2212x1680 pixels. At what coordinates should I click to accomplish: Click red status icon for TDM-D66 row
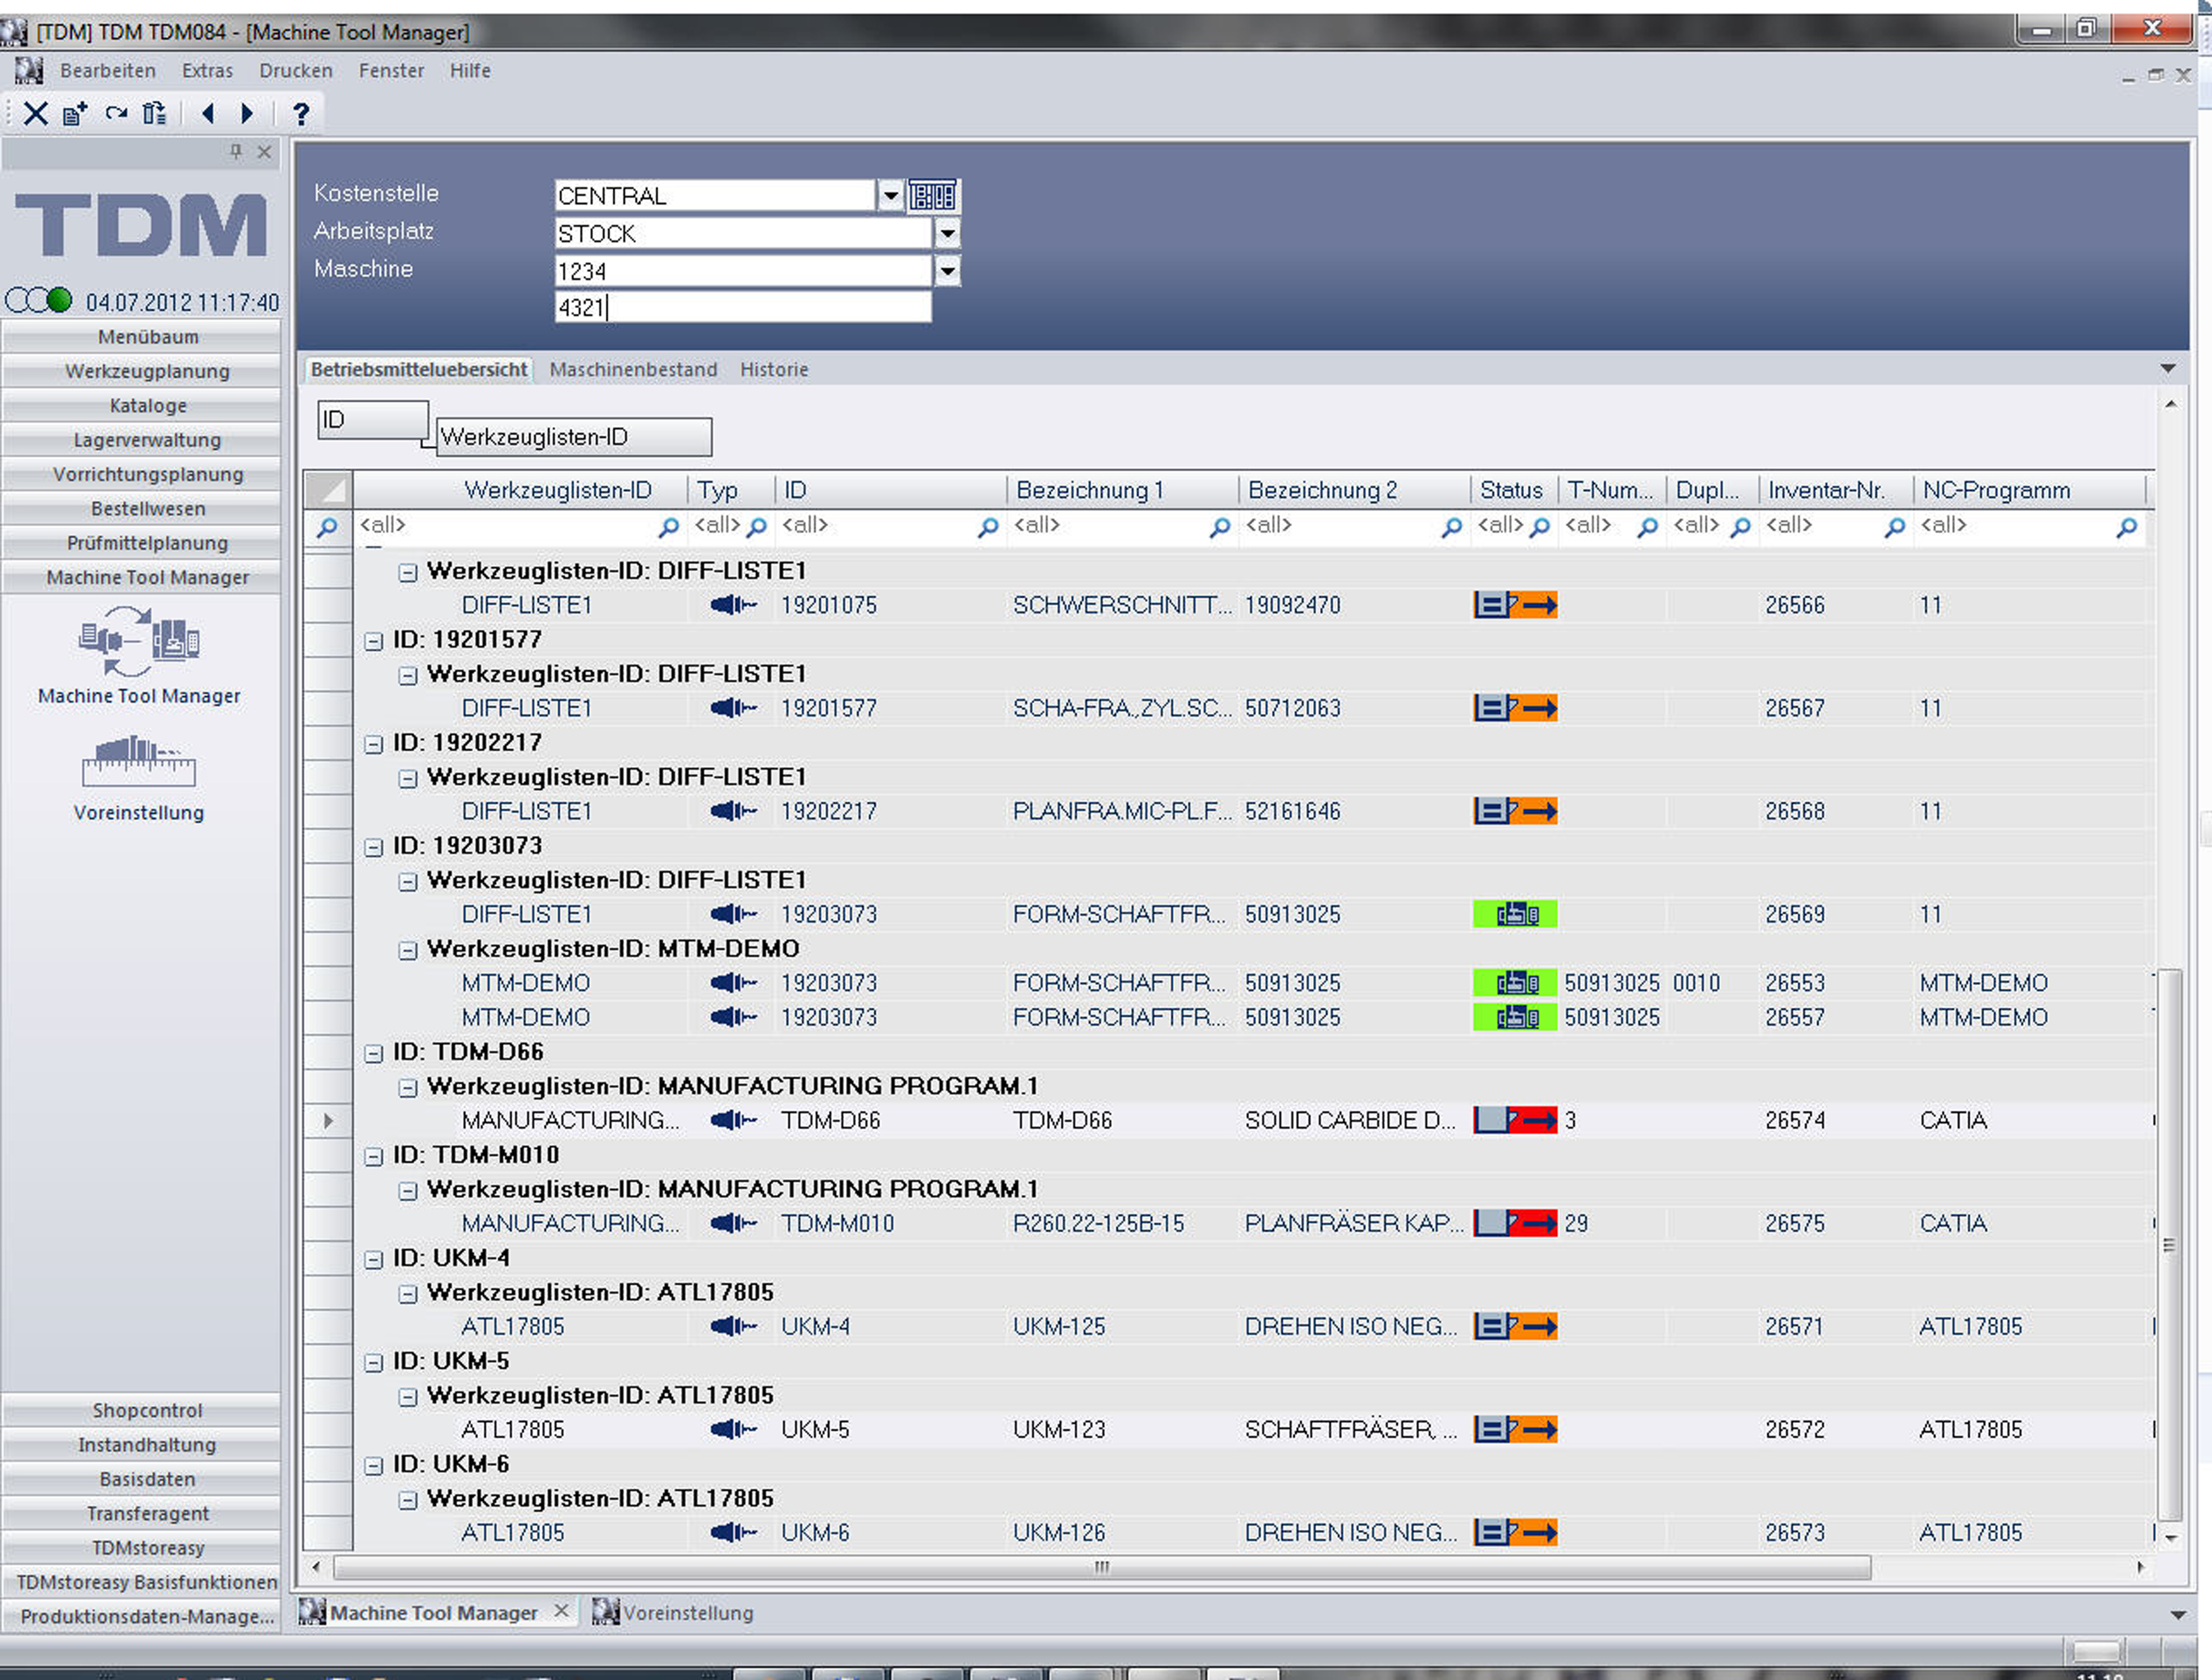click(x=1515, y=1120)
